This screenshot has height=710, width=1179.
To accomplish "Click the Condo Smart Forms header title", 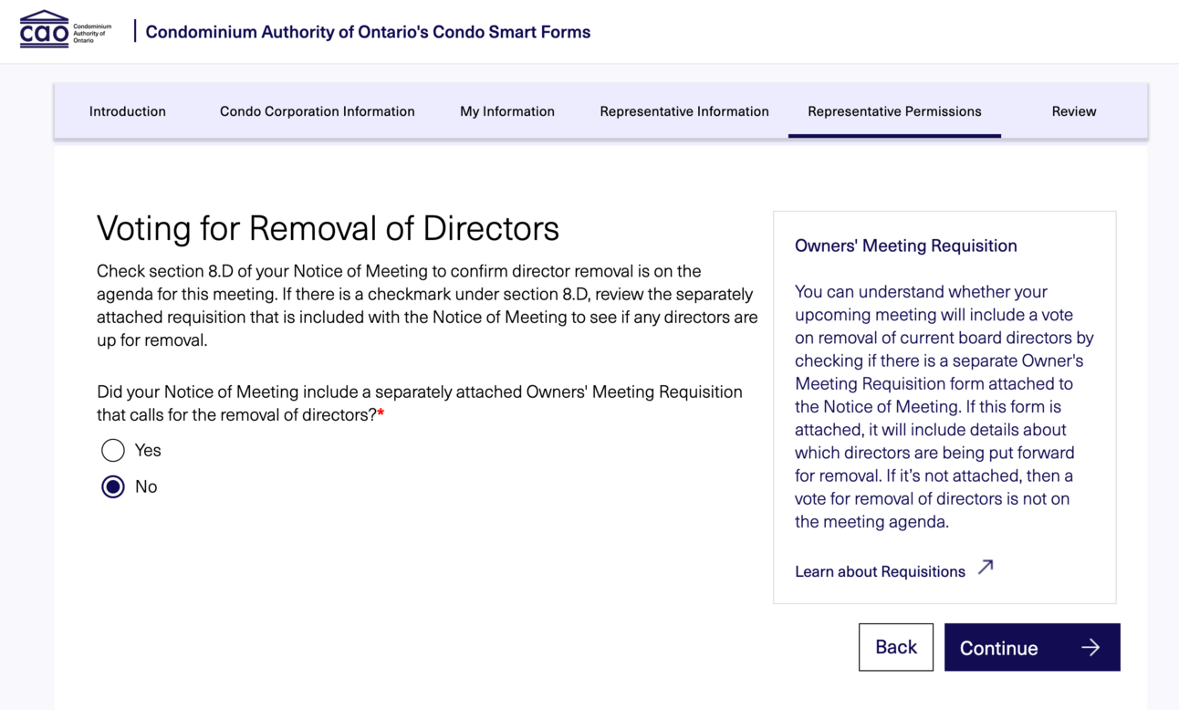I will coord(368,32).
